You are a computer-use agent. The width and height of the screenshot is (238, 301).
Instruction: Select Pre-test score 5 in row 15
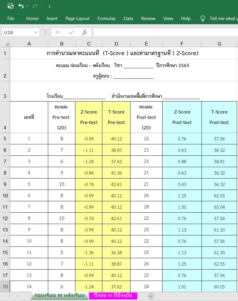click(x=62, y=252)
